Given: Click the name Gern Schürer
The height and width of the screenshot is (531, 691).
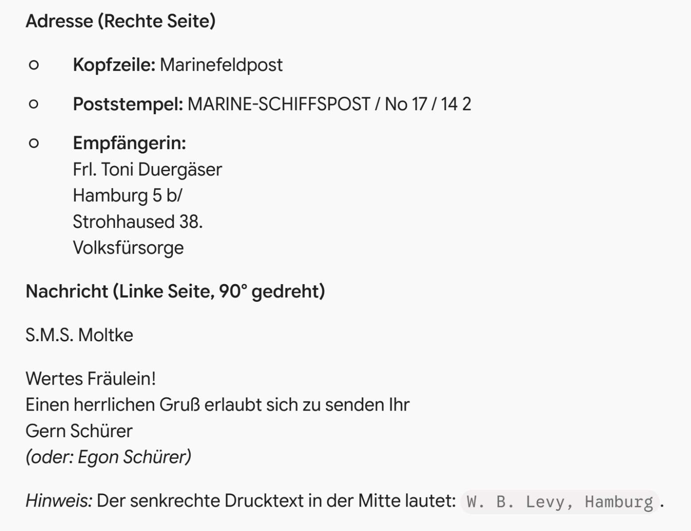Looking at the screenshot, I should [79, 431].
